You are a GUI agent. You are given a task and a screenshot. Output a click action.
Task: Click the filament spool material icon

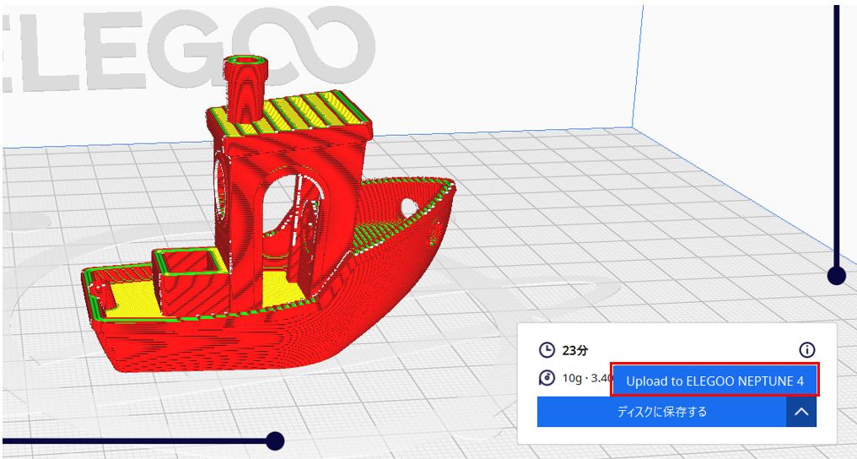click(x=547, y=378)
